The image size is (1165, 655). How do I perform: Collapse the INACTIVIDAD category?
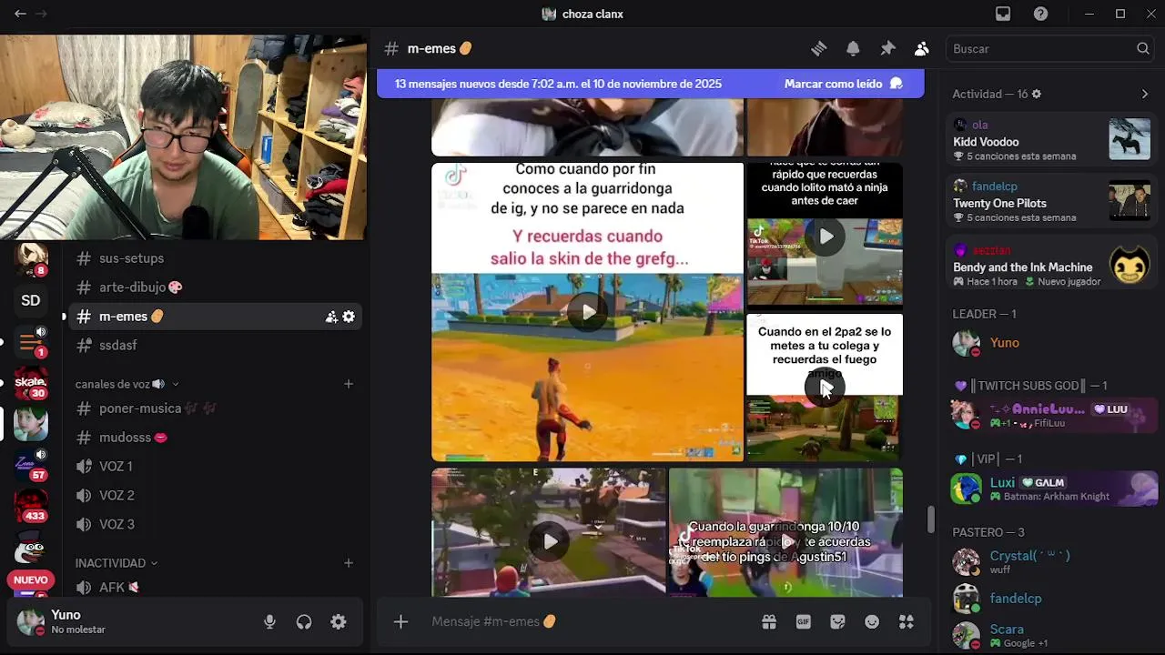tap(116, 563)
